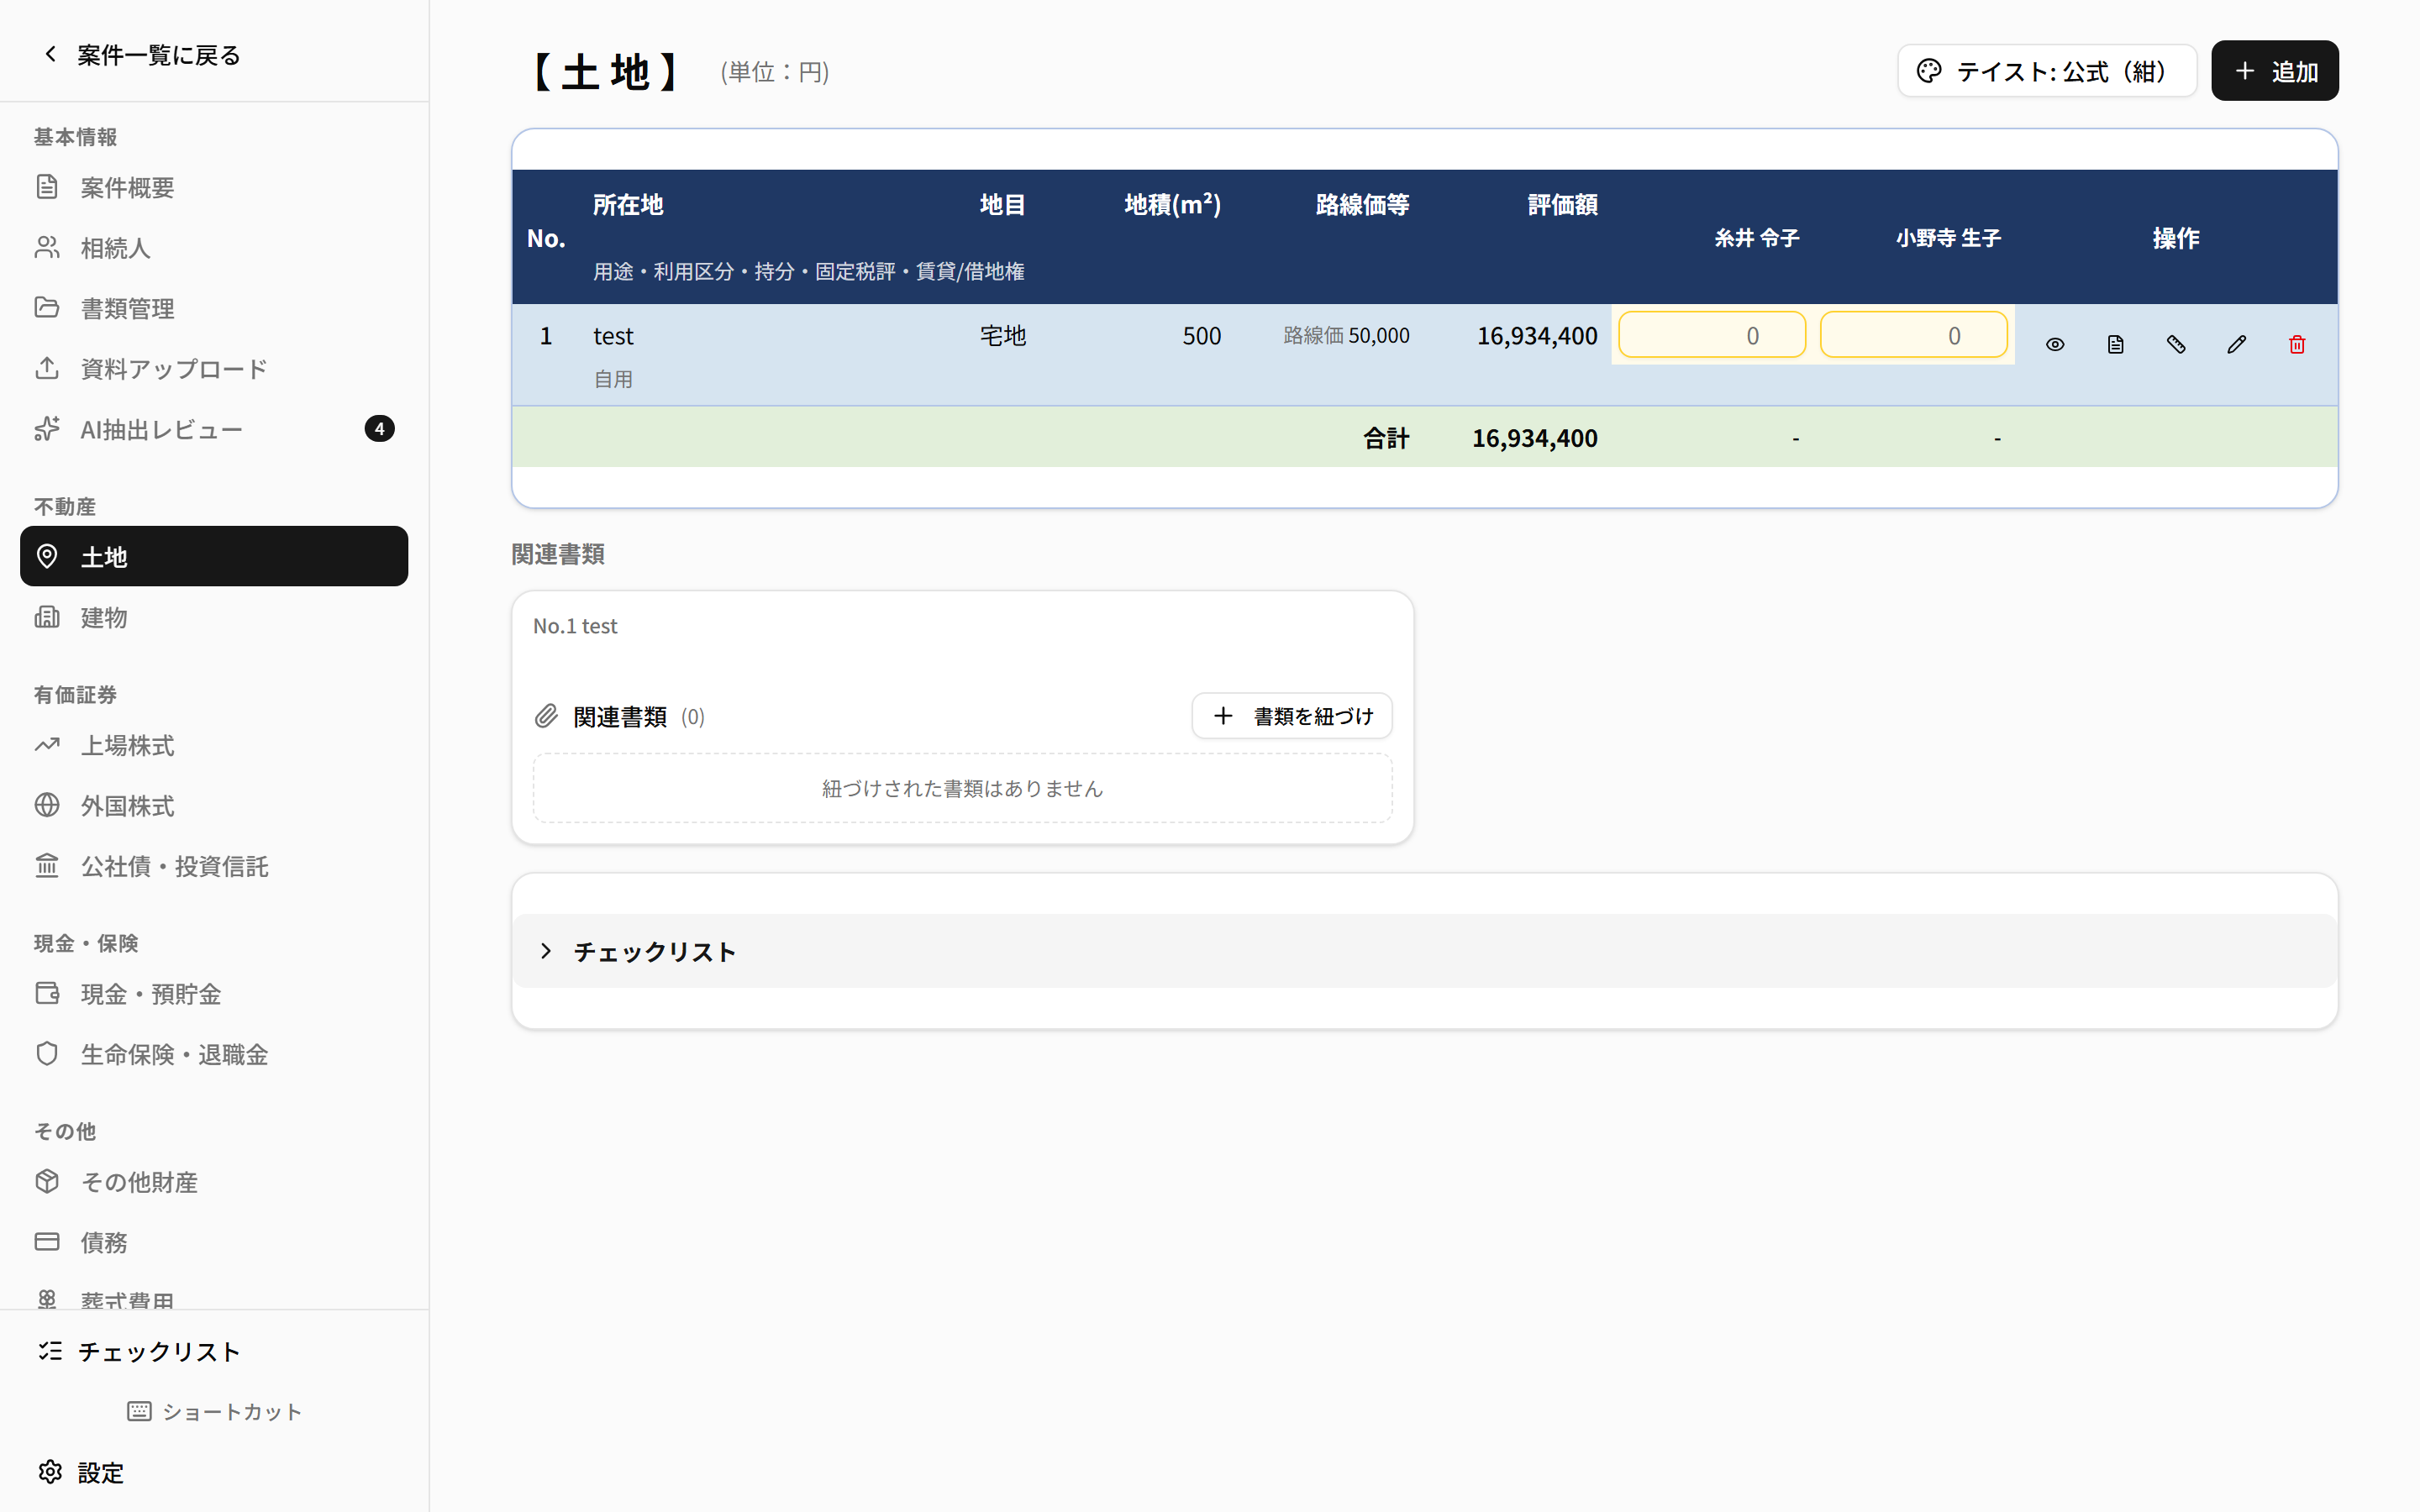This screenshot has width=2420, height=1512.
Task: View the document icon in the 操作 column
Action: (2115, 344)
